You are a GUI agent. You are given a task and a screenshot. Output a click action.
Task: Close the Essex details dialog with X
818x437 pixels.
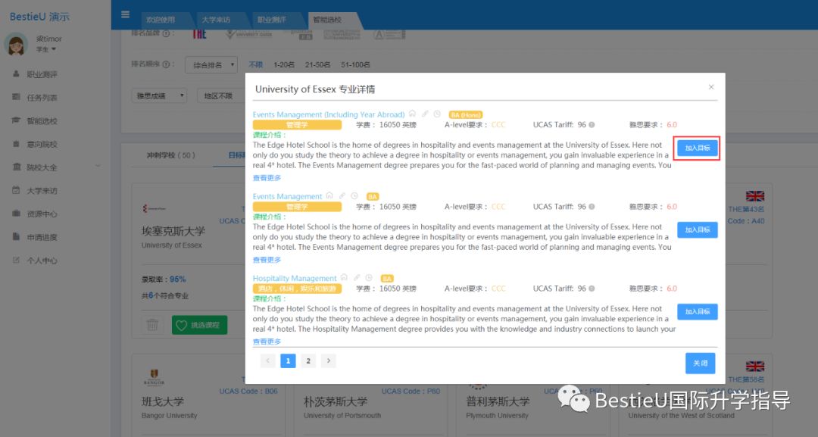coord(711,87)
